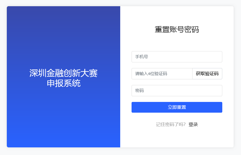Click the 记住密码了吗? prompt text
The height and width of the screenshot is (155, 241).
tap(171, 125)
